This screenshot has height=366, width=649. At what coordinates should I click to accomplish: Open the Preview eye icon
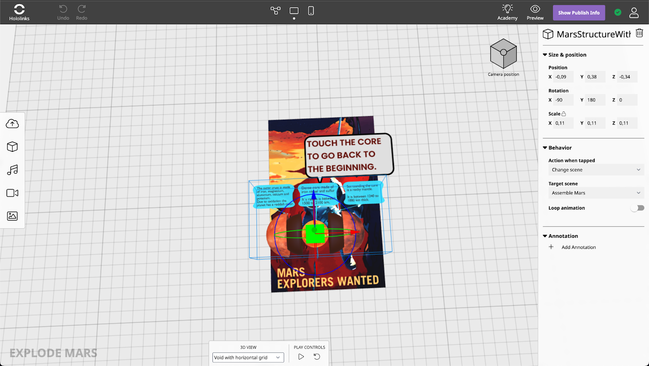[x=535, y=12]
